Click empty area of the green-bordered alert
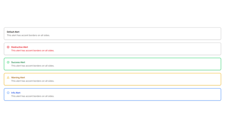Screen dimensions: 225x128 click(136, 64)
